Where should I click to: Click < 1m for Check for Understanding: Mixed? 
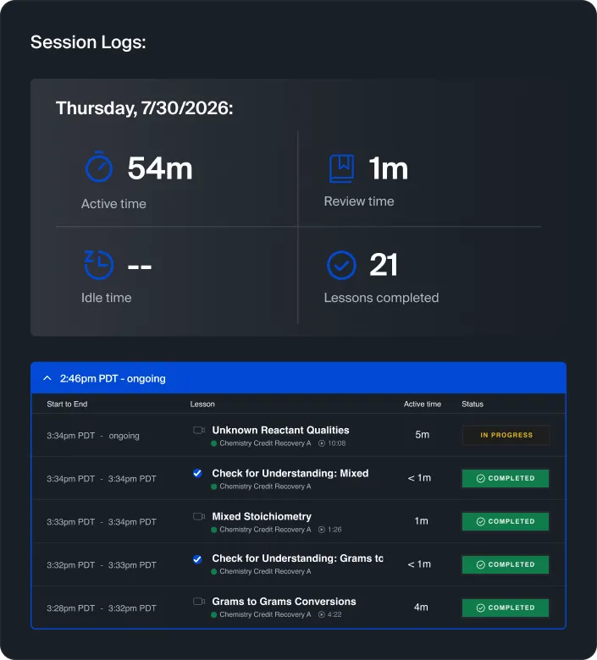coord(419,478)
